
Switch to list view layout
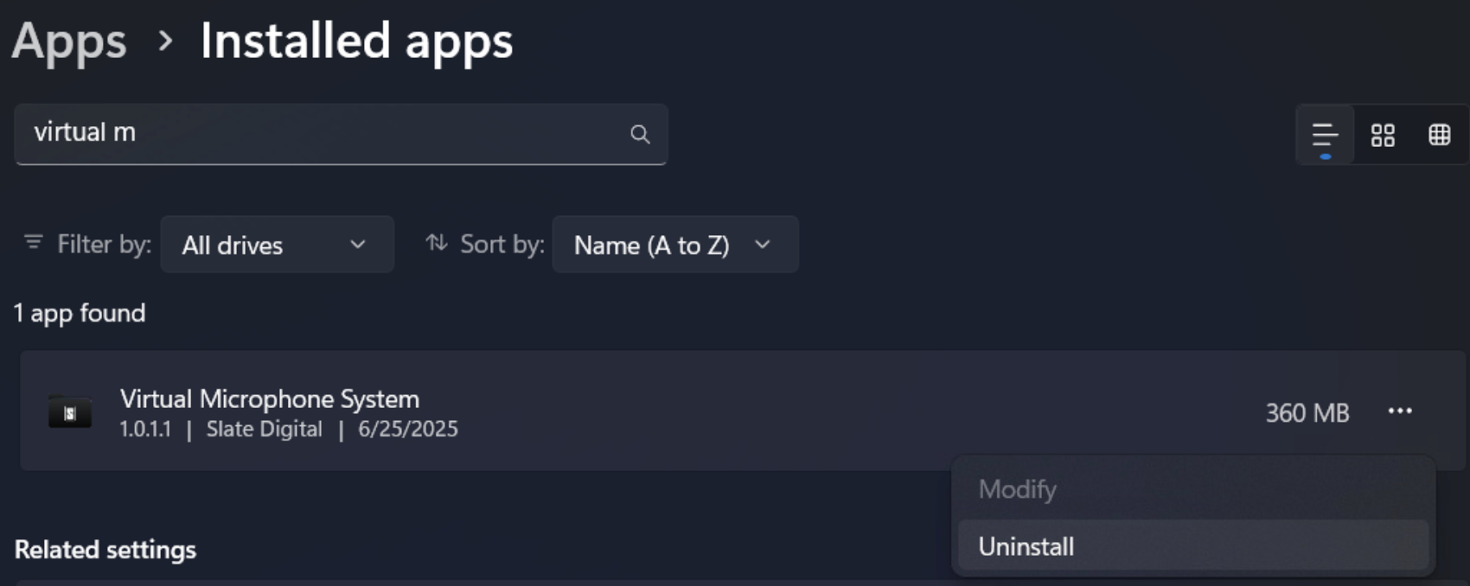1325,135
